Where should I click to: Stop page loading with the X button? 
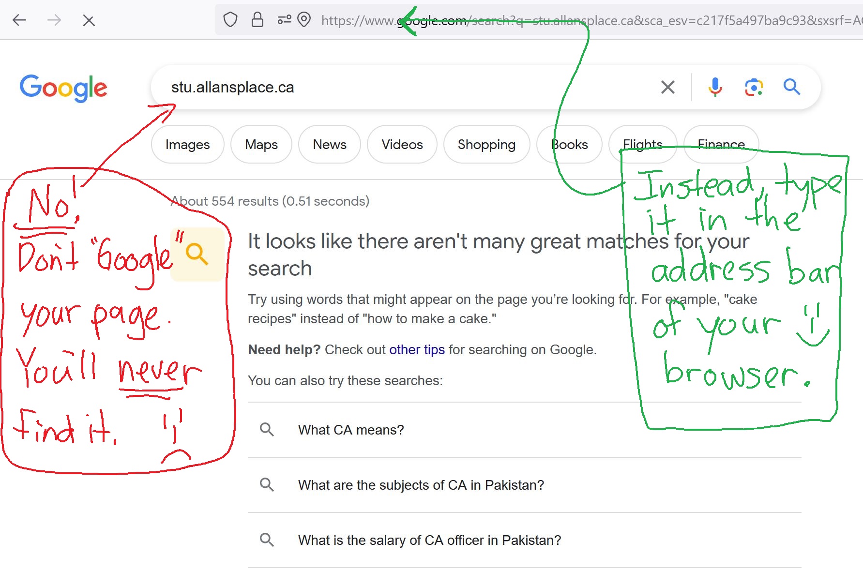[x=89, y=20]
